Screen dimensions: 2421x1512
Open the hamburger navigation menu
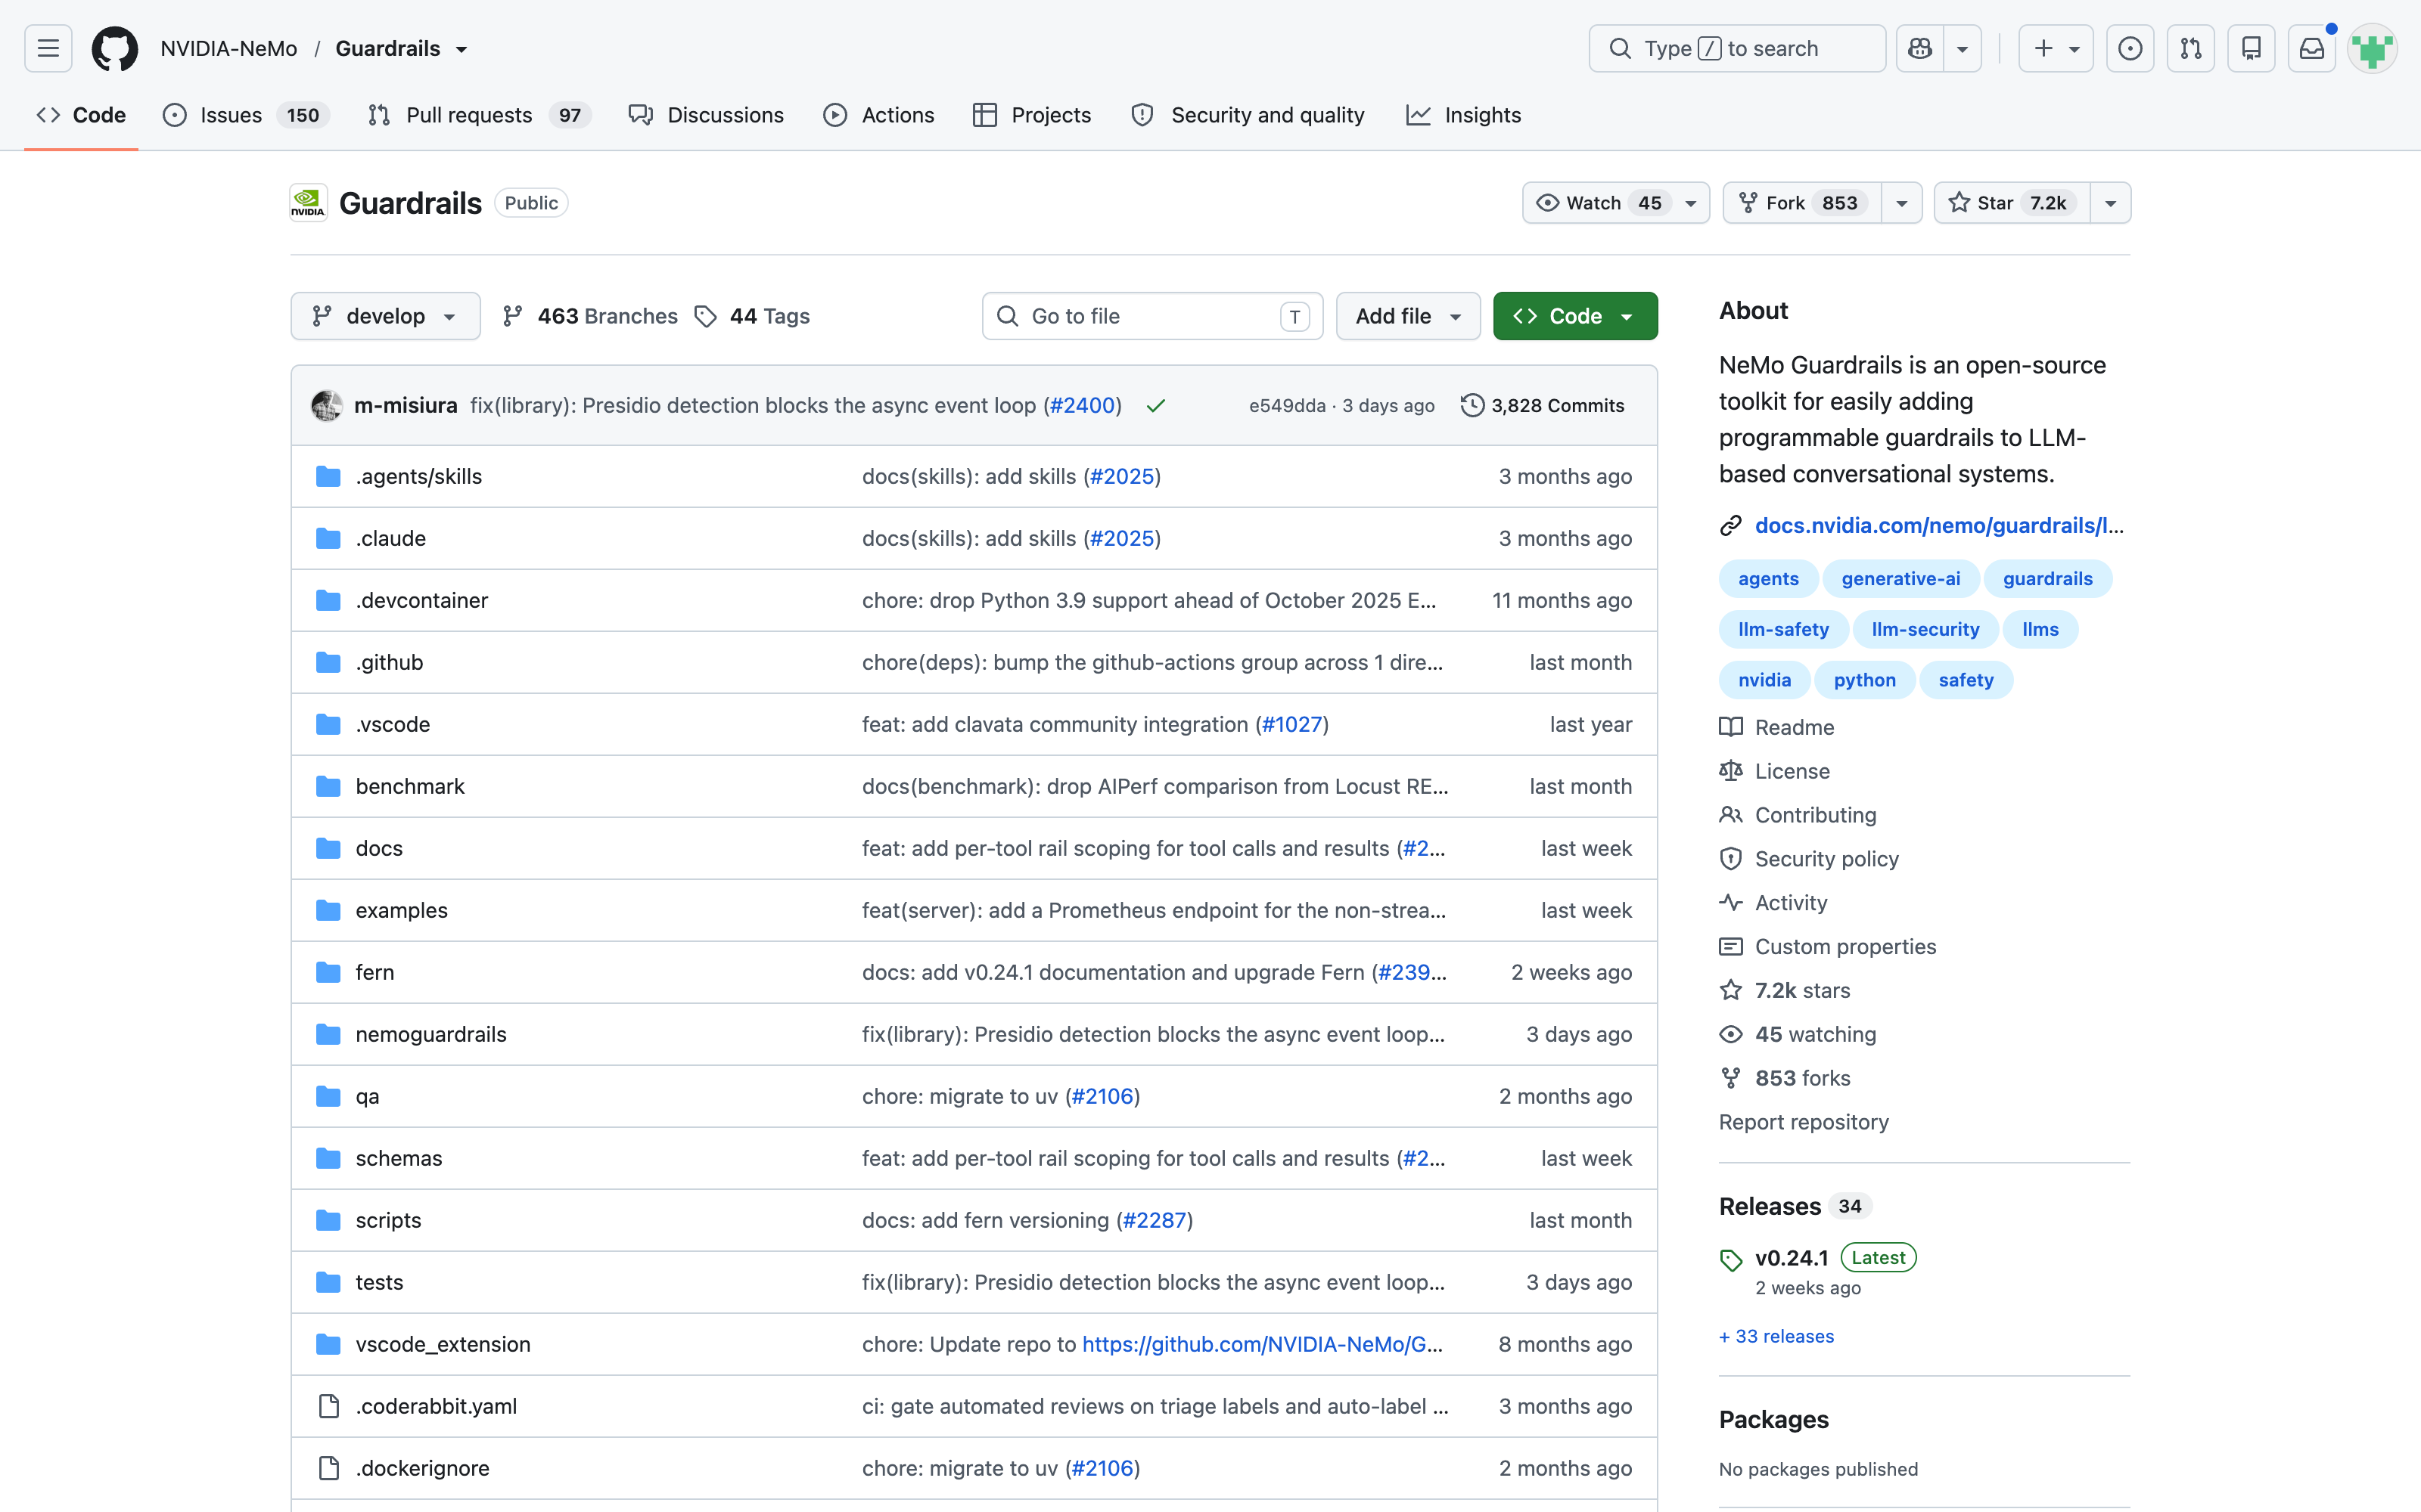48,48
